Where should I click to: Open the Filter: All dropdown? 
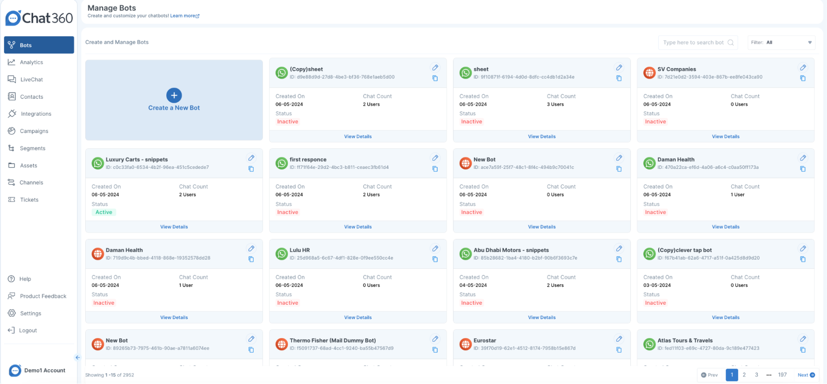pyautogui.click(x=781, y=43)
